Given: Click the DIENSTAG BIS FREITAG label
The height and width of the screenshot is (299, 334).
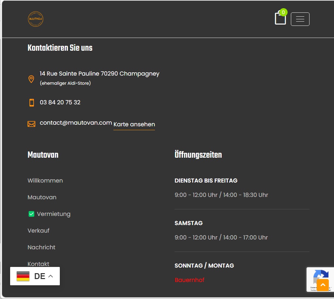Looking at the screenshot, I should 206,181.
